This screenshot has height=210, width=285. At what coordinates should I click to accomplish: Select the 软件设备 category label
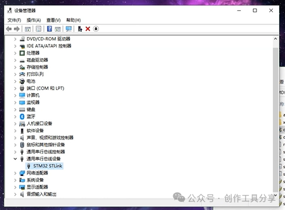click(x=35, y=131)
